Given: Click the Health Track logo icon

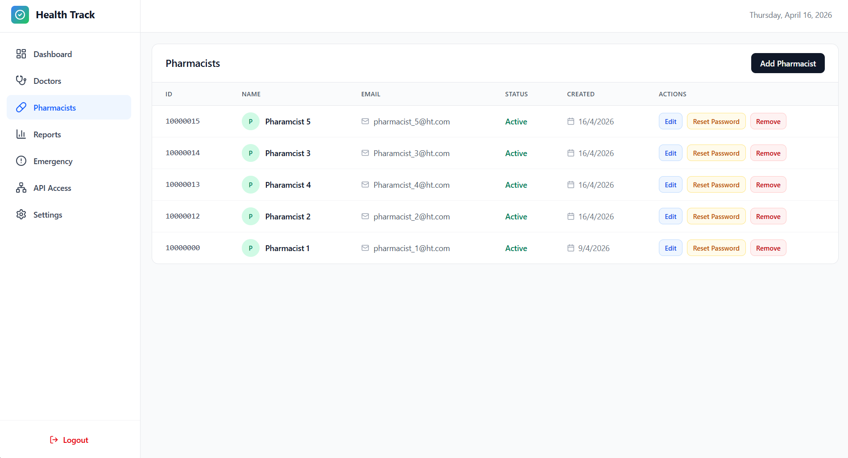Looking at the screenshot, I should click(x=20, y=15).
